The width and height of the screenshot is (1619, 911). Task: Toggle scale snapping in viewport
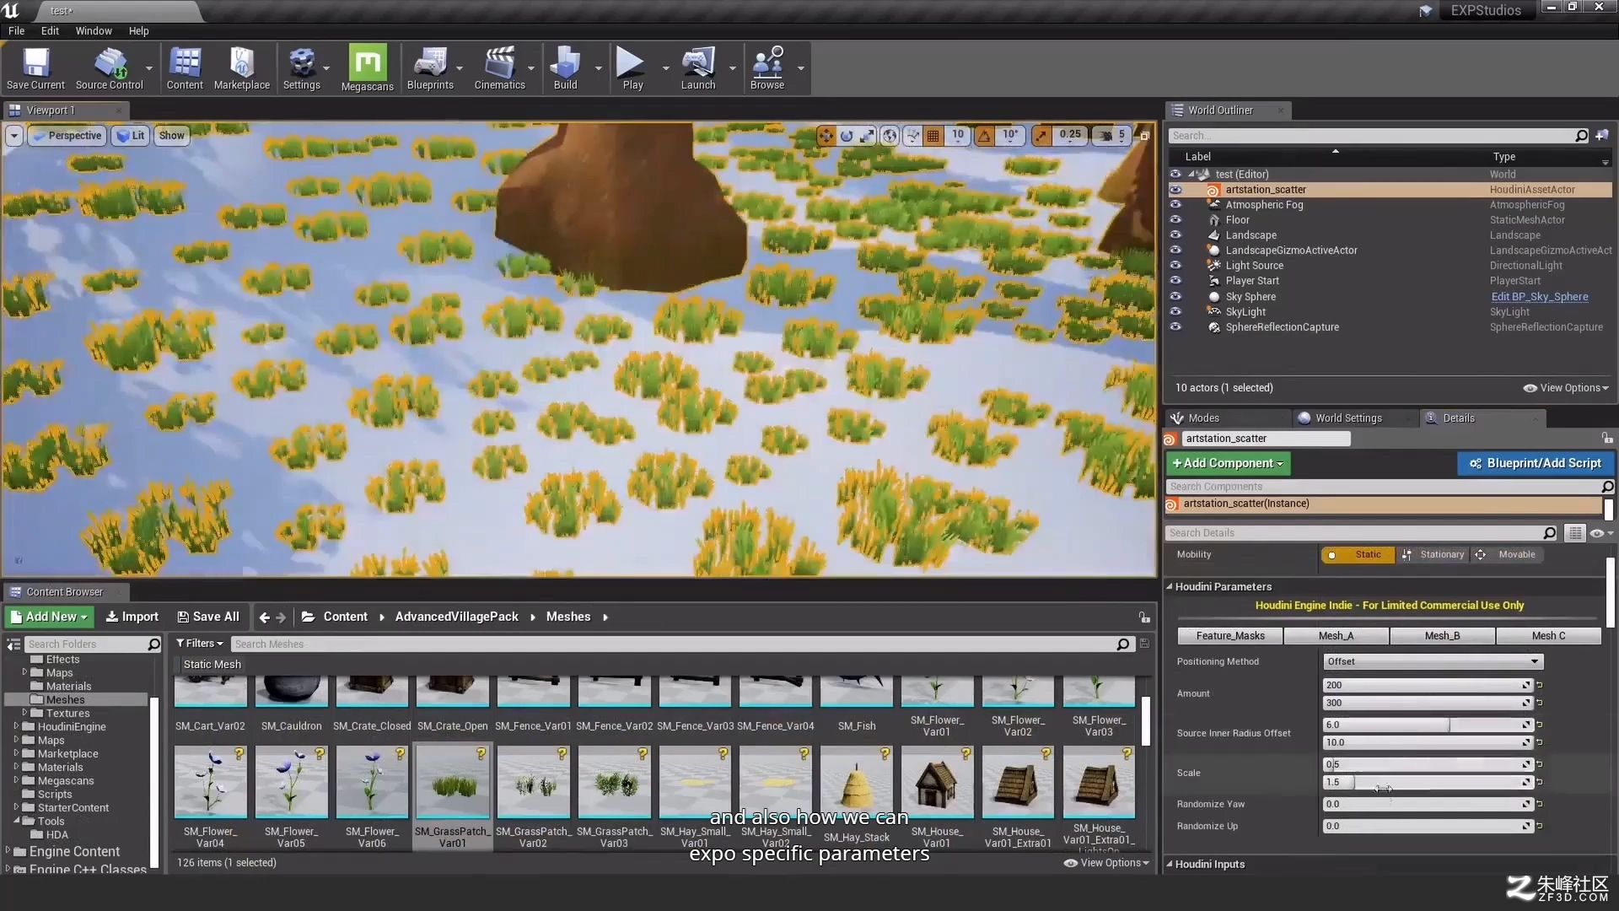tap(1042, 136)
